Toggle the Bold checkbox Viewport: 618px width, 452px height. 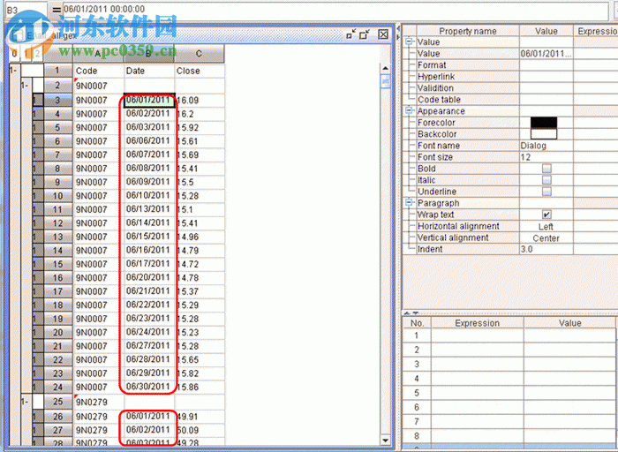[x=546, y=169]
